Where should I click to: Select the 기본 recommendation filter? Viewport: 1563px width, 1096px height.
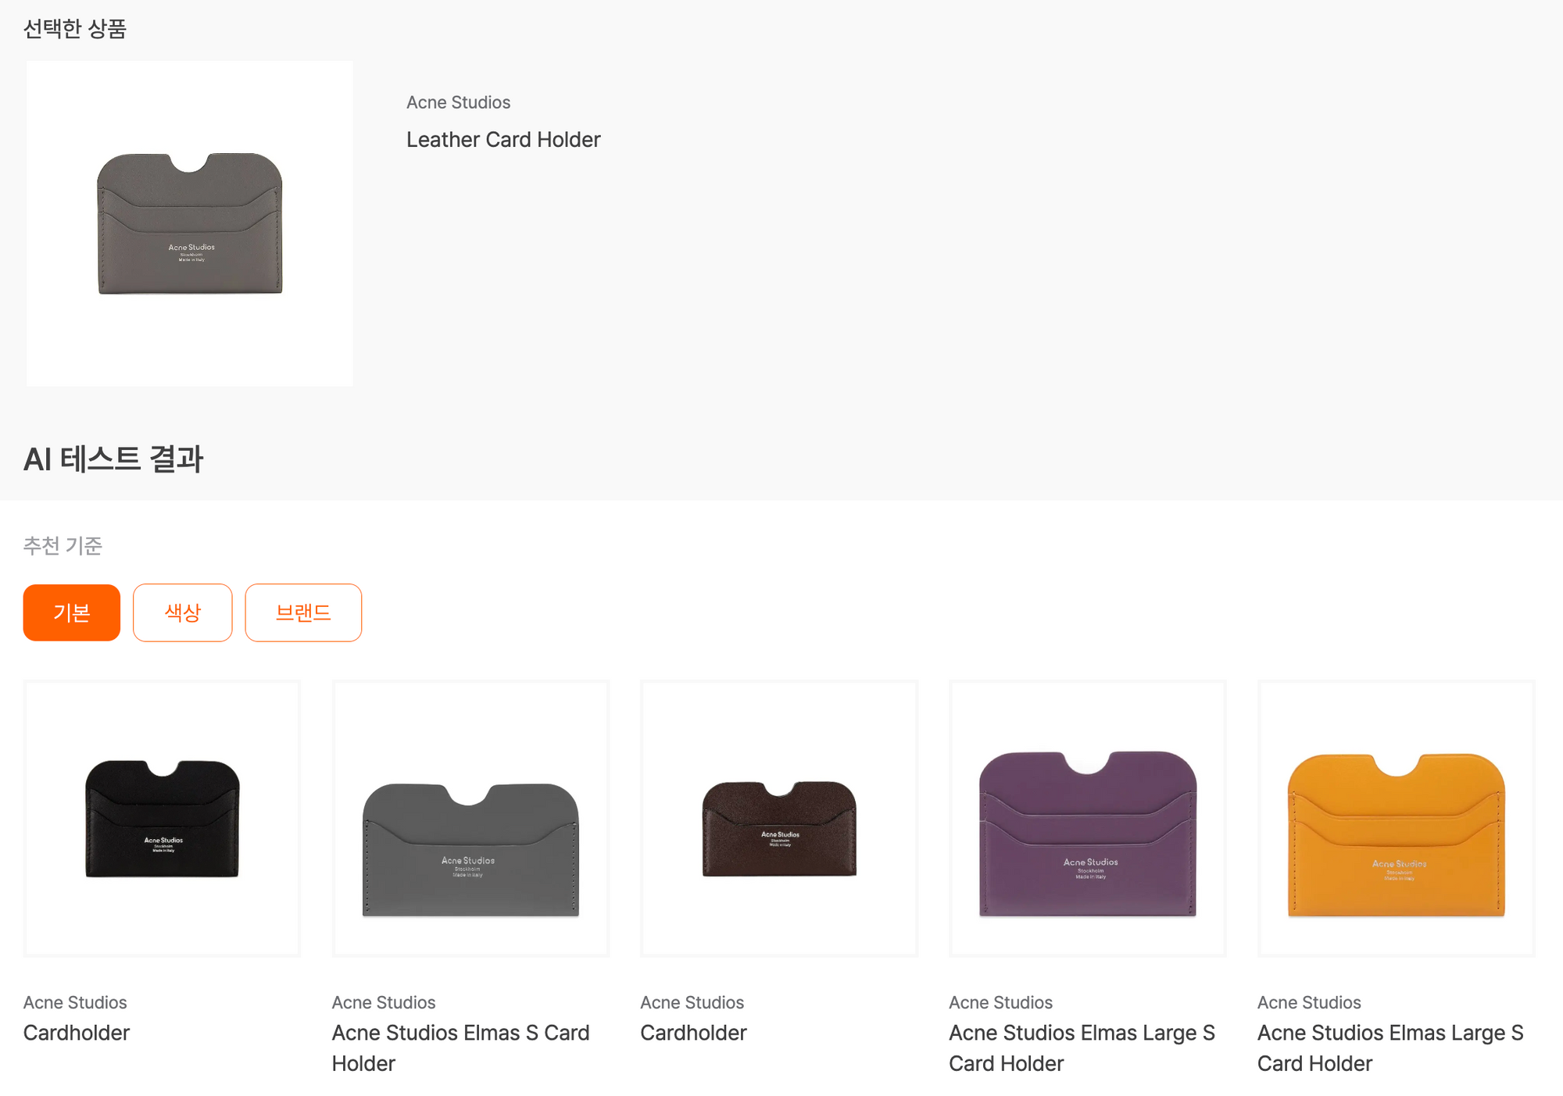pos(71,612)
